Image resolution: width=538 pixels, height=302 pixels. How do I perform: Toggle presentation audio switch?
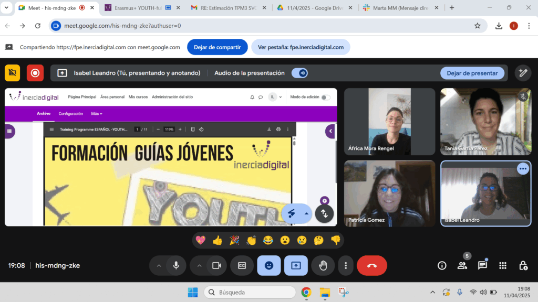(300, 73)
